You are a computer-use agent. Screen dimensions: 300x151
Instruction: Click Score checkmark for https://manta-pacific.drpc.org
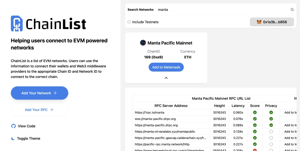(x=255, y=125)
